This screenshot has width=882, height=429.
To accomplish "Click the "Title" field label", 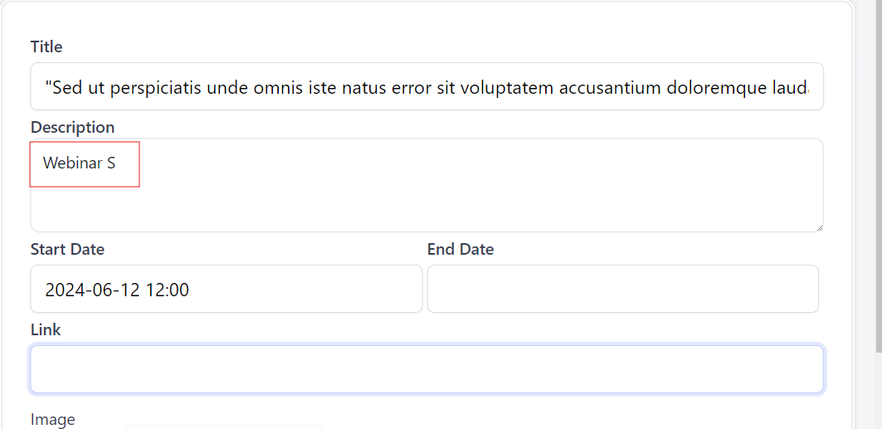I will coord(46,46).
